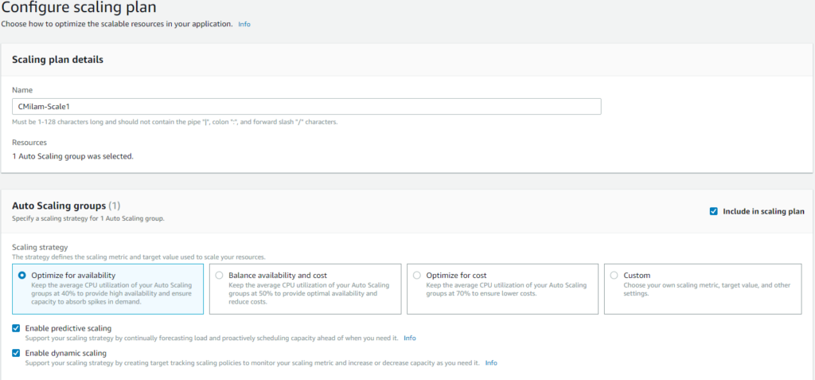Click 'Specify a scaling strategy' description text
Image resolution: width=815 pixels, height=380 pixels.
pos(88,218)
